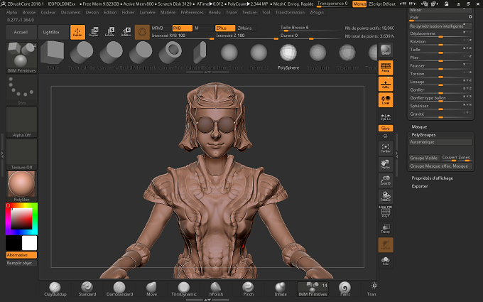This screenshot has height=302, width=483.
Task: Click the Solo mode icon
Action: 386,261
